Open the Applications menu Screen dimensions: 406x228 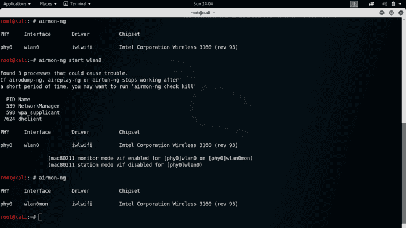tap(17, 4)
